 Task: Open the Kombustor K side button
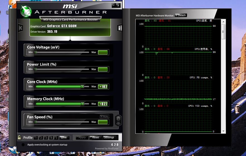point(21,28)
